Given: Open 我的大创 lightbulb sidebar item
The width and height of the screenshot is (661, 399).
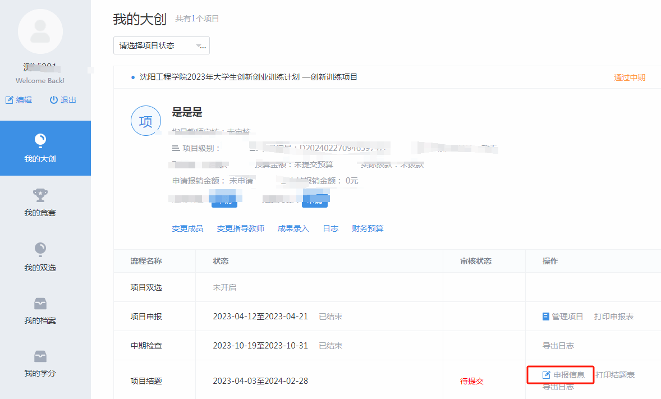Looking at the screenshot, I should pos(40,140).
